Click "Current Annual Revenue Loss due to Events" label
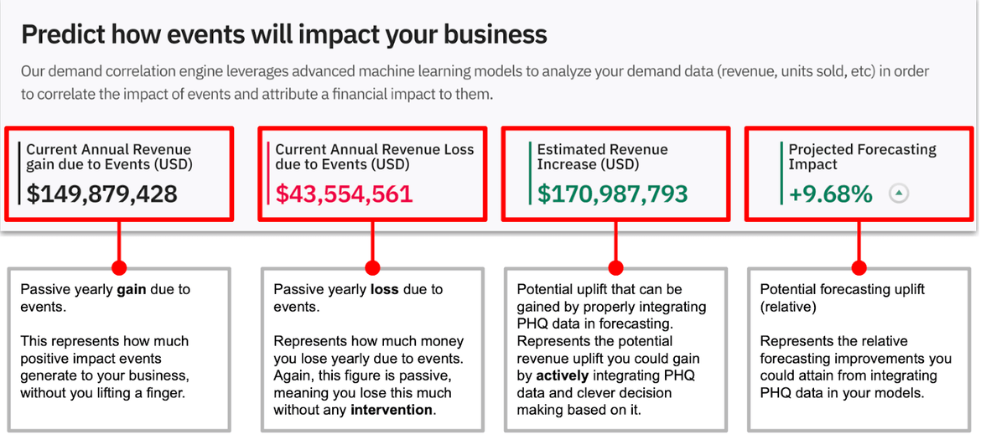This screenshot has height=445, width=986. tap(375, 157)
